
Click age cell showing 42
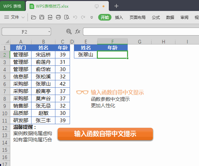pyautogui.click(x=63, y=84)
